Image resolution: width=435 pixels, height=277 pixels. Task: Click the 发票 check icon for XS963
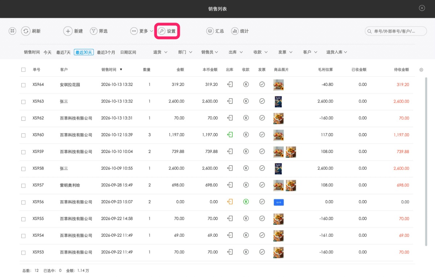click(262, 101)
